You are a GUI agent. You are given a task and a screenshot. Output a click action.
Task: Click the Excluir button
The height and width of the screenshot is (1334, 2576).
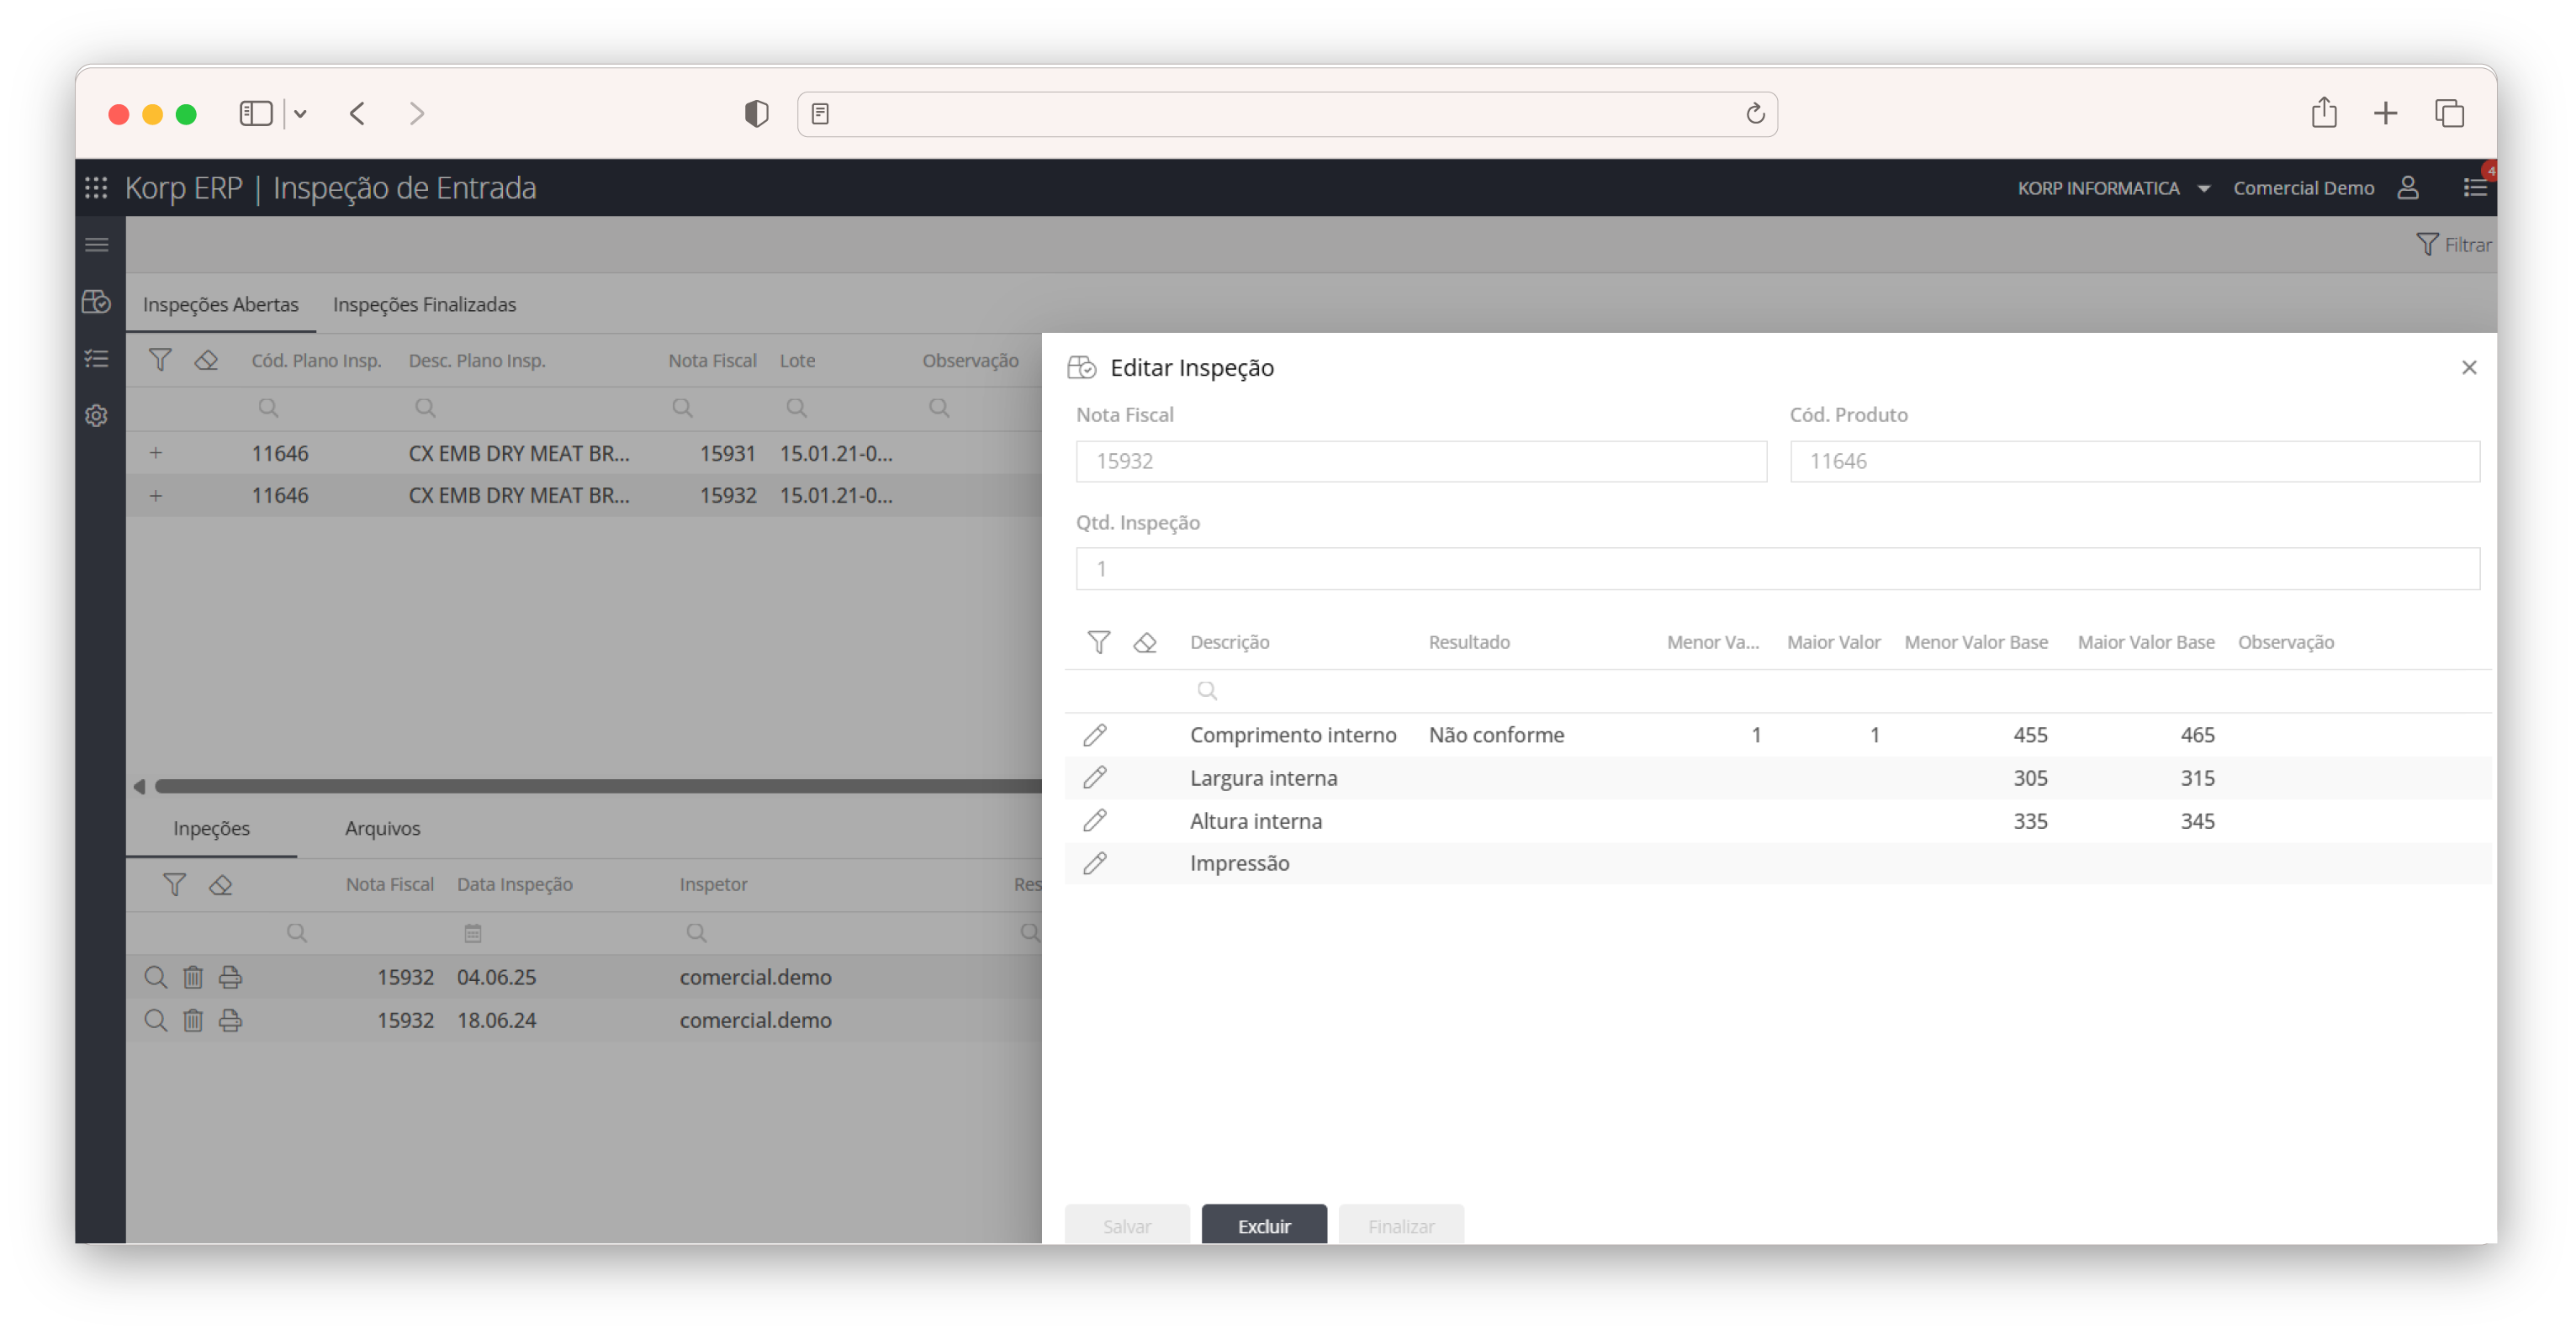(1264, 1225)
